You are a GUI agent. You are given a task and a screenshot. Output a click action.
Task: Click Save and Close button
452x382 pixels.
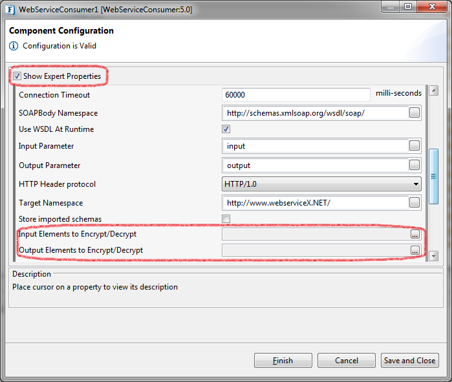(409, 361)
